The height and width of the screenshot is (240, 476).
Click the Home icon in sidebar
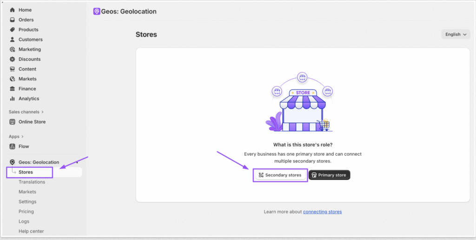click(13, 10)
